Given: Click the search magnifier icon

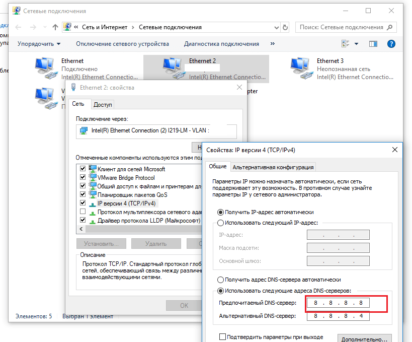Looking at the screenshot, I should click(x=390, y=27).
